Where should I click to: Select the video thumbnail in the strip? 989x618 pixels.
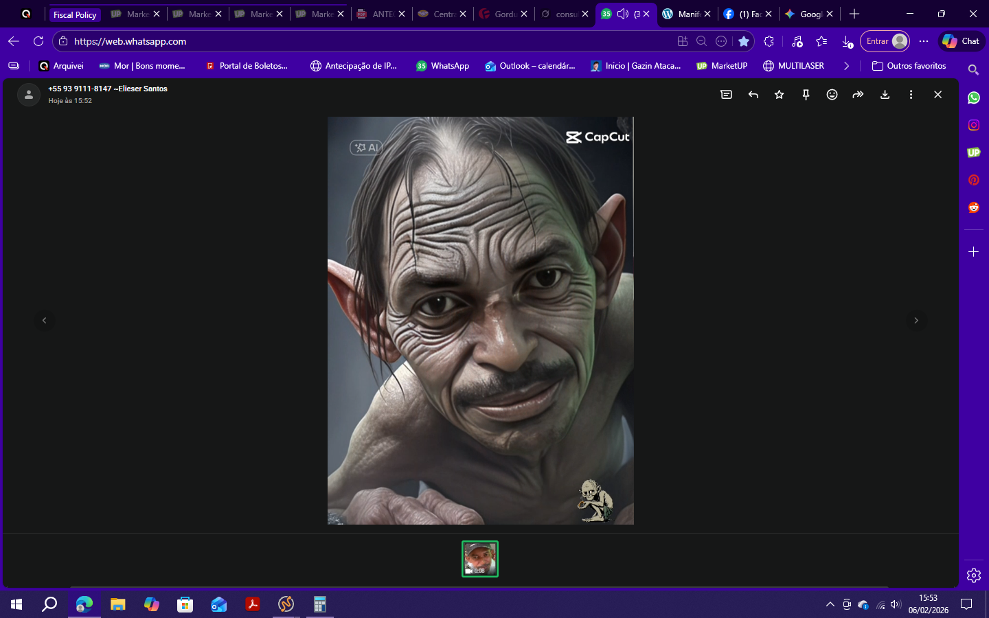pyautogui.click(x=480, y=559)
